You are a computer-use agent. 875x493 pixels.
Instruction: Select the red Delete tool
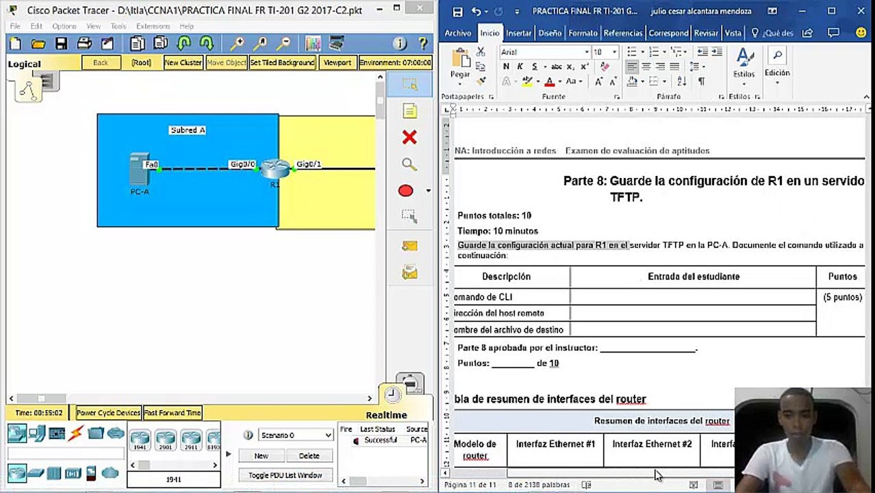coord(409,138)
